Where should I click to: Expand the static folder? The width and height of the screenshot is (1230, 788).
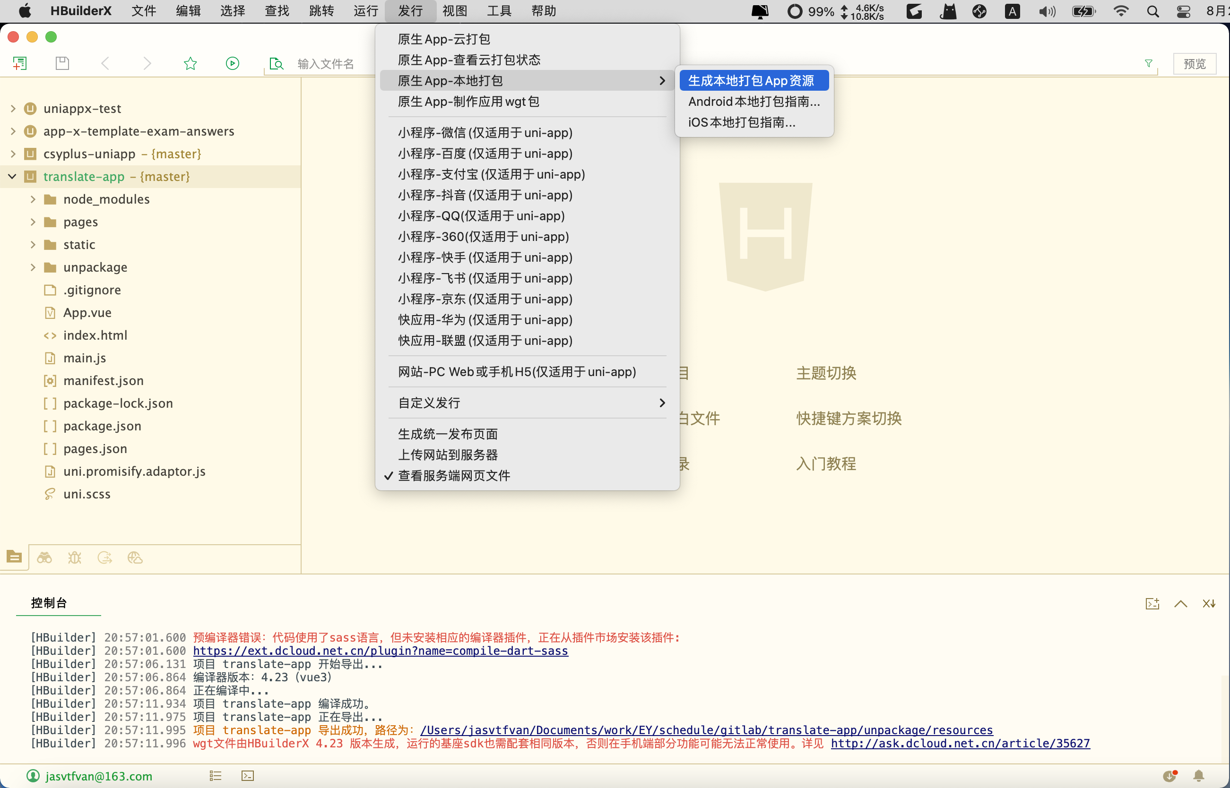(x=33, y=244)
